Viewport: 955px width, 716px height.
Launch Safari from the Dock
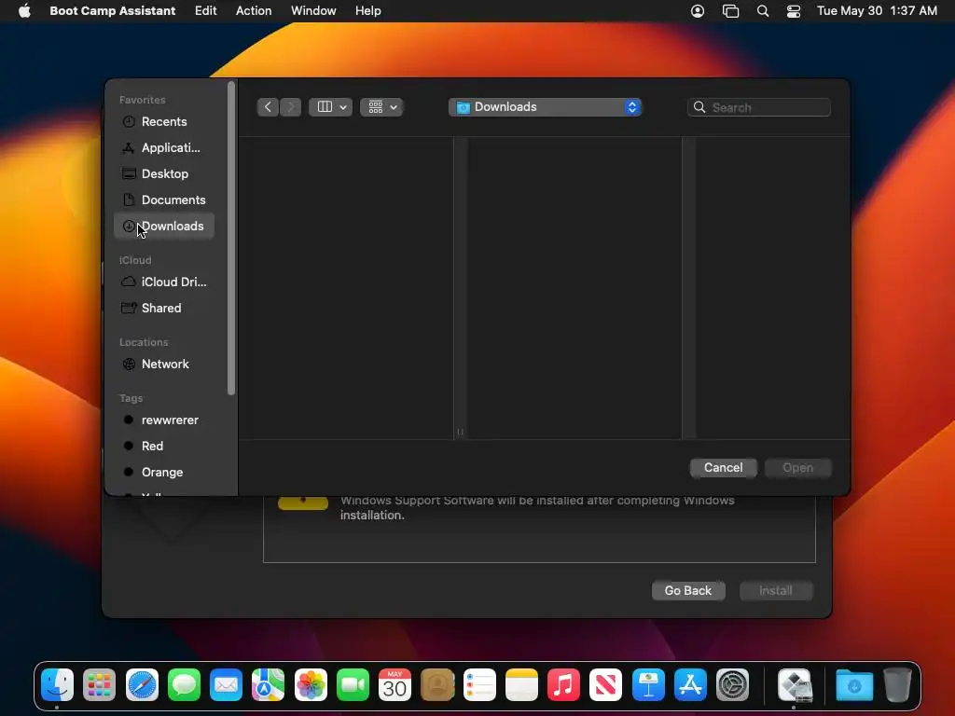(x=142, y=685)
